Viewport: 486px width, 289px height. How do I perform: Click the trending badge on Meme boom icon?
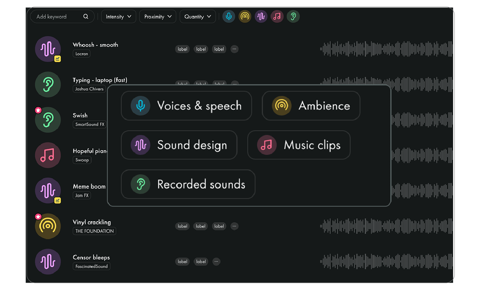(58, 201)
